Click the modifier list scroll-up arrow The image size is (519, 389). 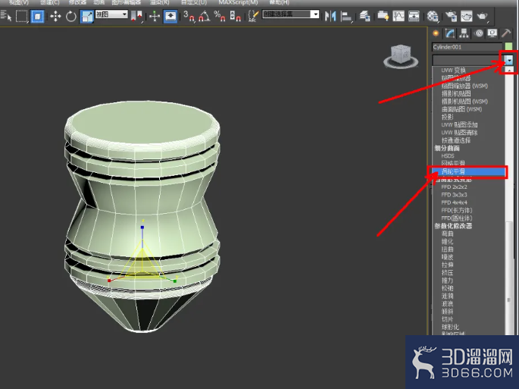pyautogui.click(x=509, y=70)
